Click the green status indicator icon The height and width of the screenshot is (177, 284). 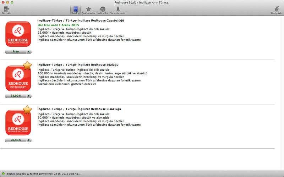pos(3,173)
